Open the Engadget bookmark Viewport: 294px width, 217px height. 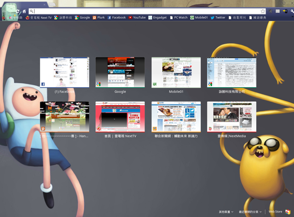[x=157, y=18]
